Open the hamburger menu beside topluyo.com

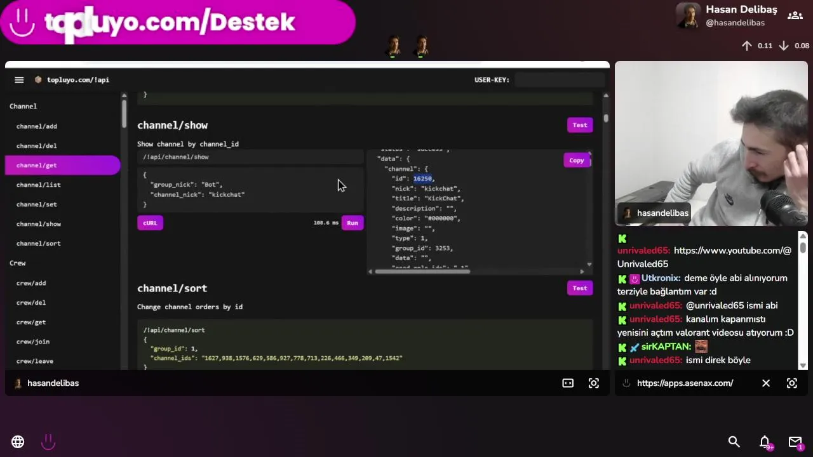[19, 80]
